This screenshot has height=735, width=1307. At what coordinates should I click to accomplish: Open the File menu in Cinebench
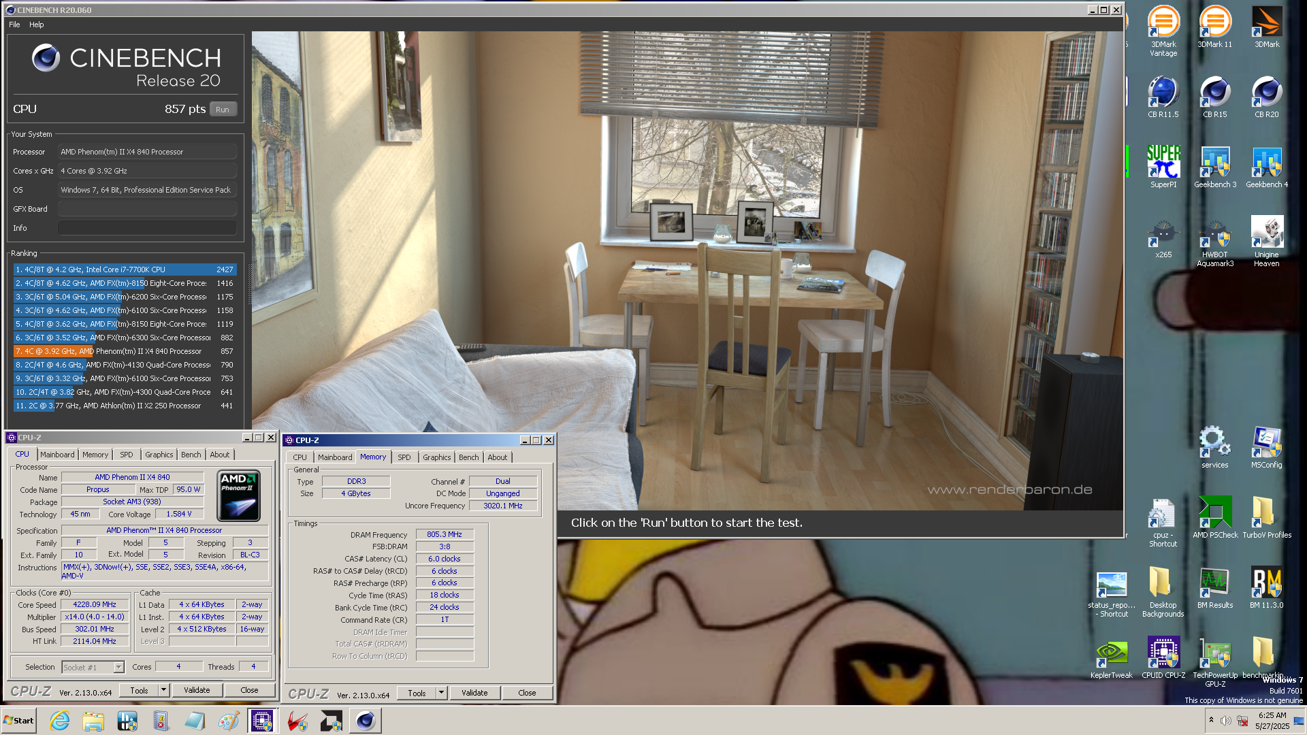click(14, 24)
